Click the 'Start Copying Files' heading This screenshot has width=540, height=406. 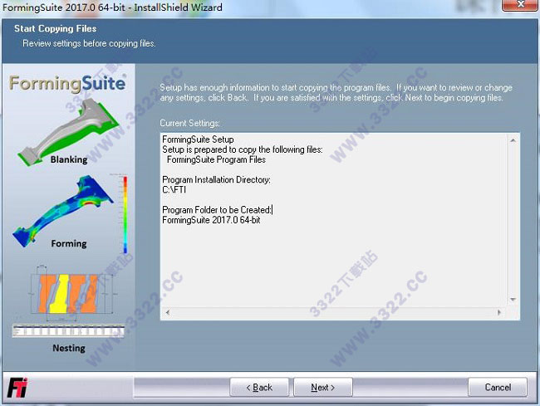tap(56, 28)
